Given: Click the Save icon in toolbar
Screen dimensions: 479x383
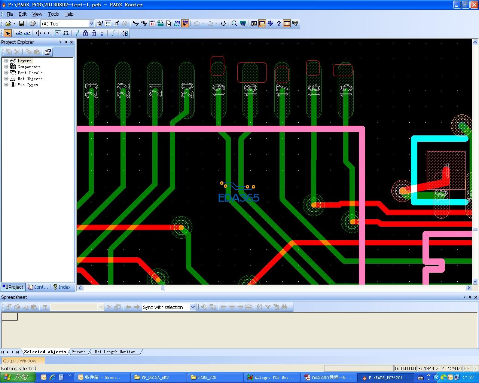Looking at the screenshot, I should pyautogui.click(x=22, y=24).
